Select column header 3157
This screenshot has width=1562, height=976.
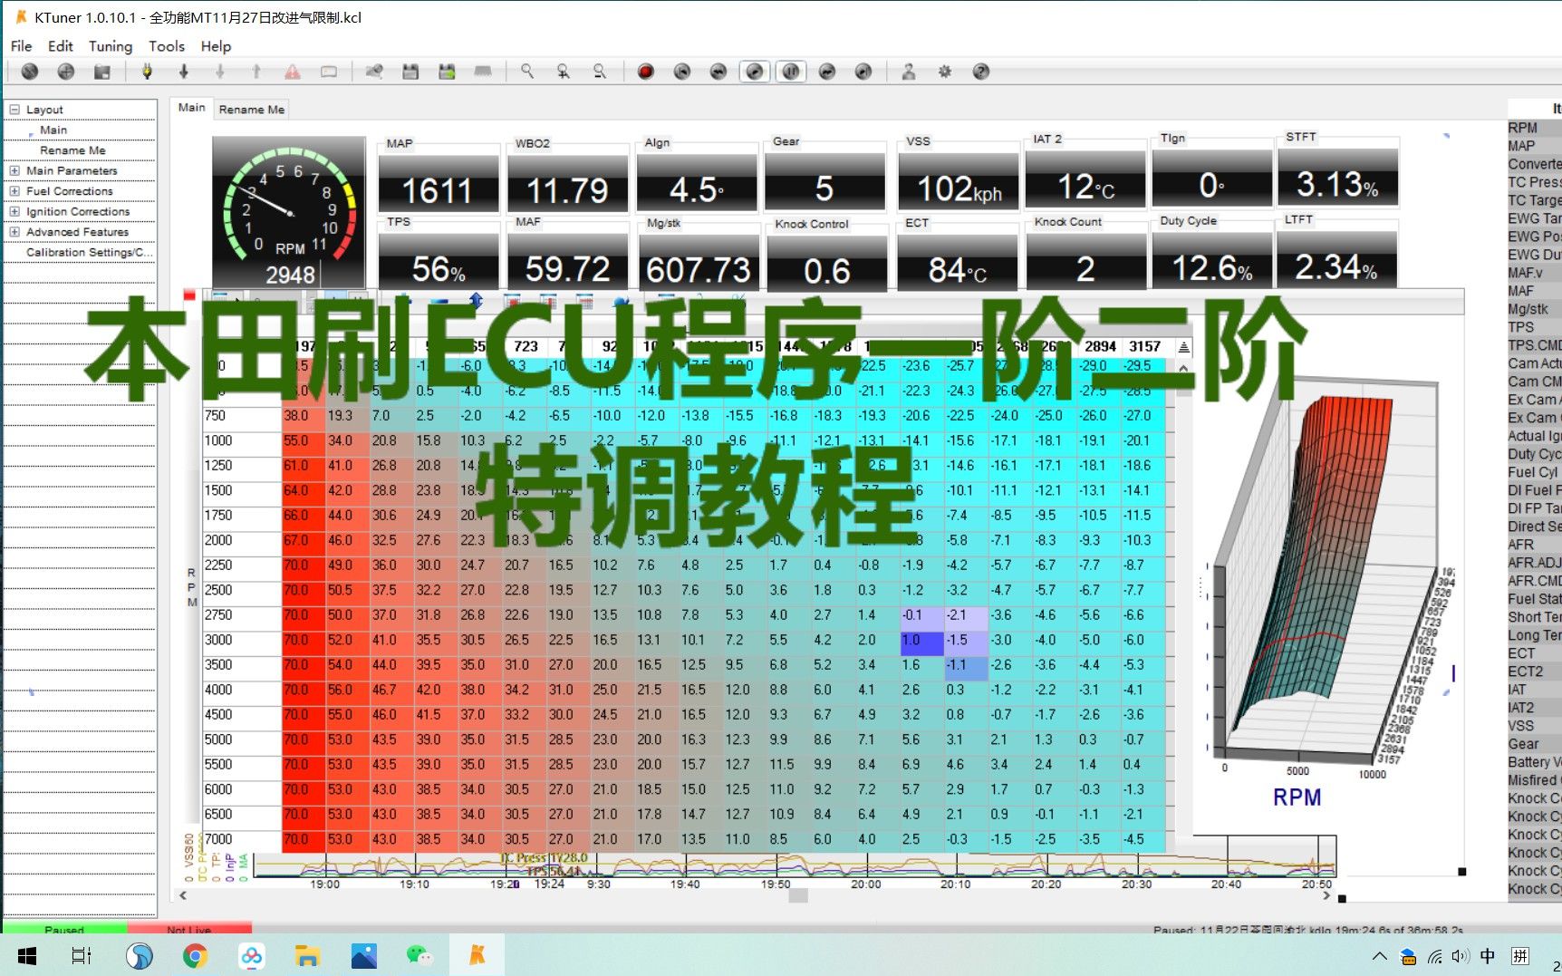point(1144,346)
